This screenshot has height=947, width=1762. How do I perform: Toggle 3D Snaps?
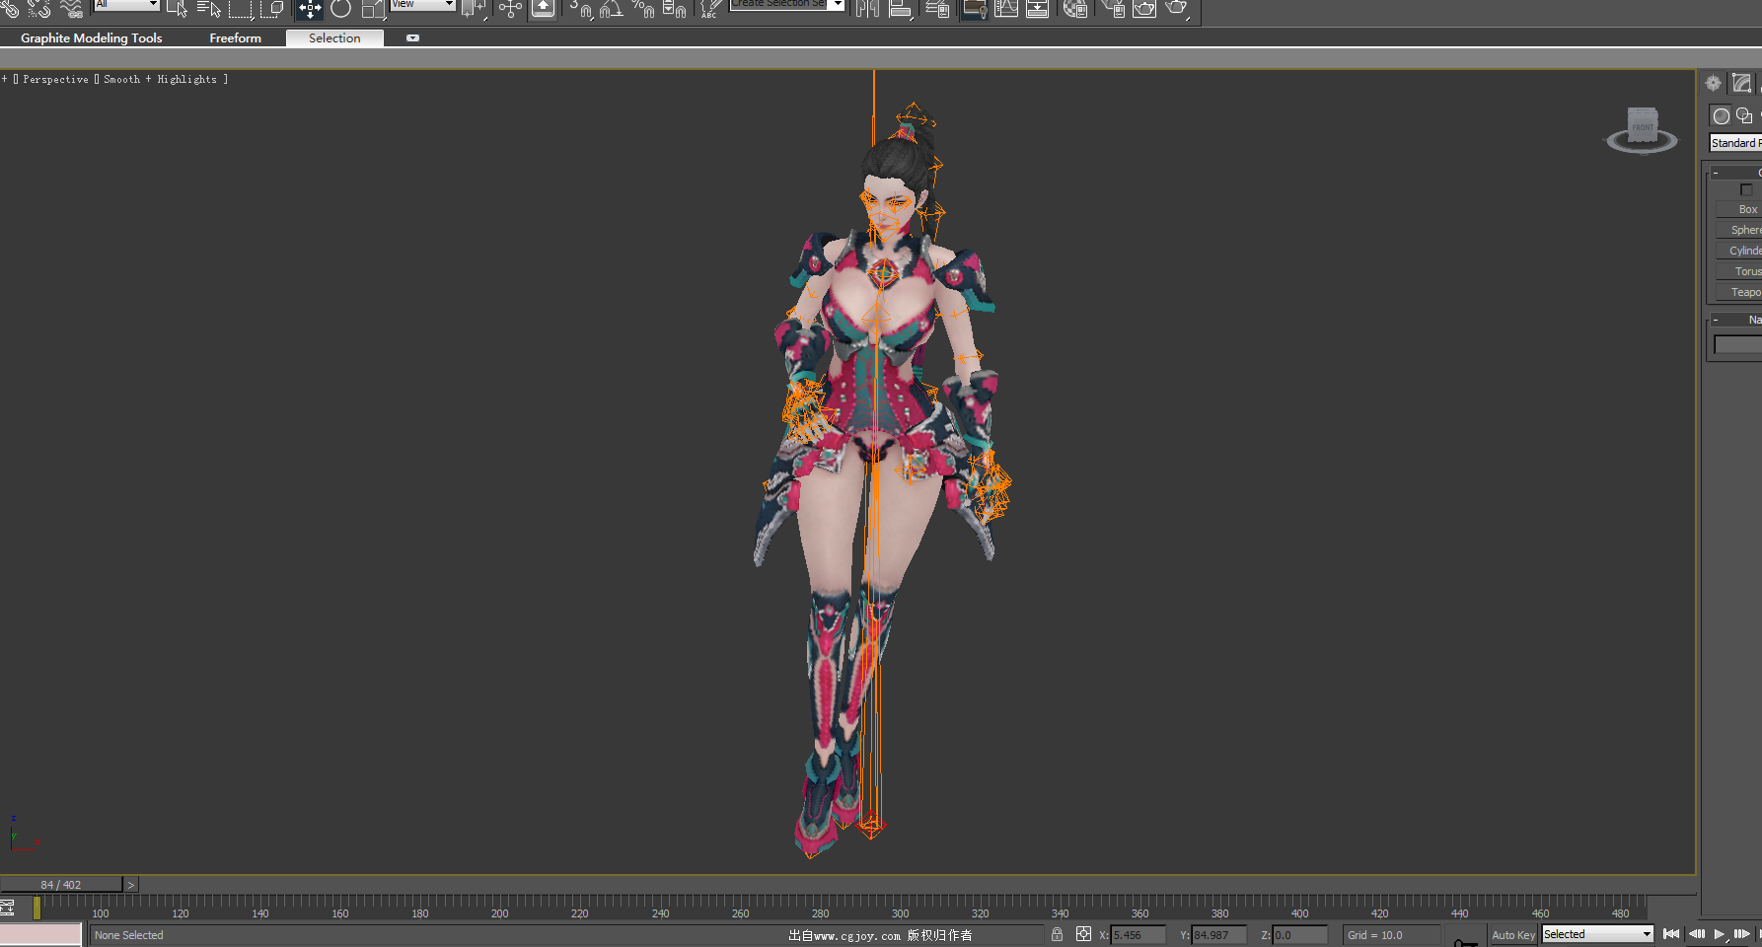tap(580, 9)
